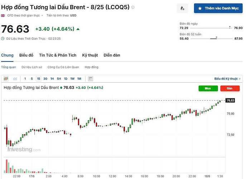
Task: Switch to the area chart icon
Action: [x=15, y=78]
